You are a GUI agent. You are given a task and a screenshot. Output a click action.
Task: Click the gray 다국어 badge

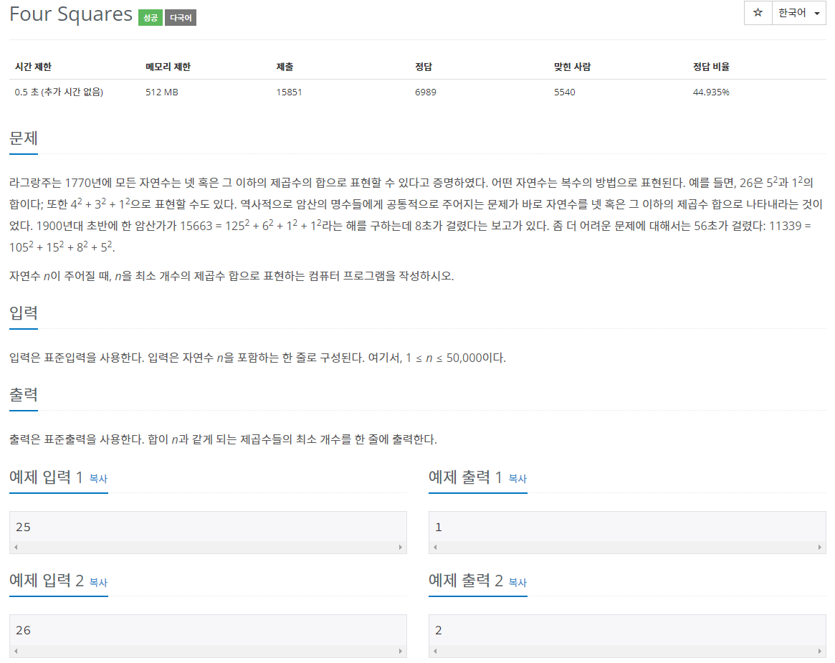[x=181, y=18]
